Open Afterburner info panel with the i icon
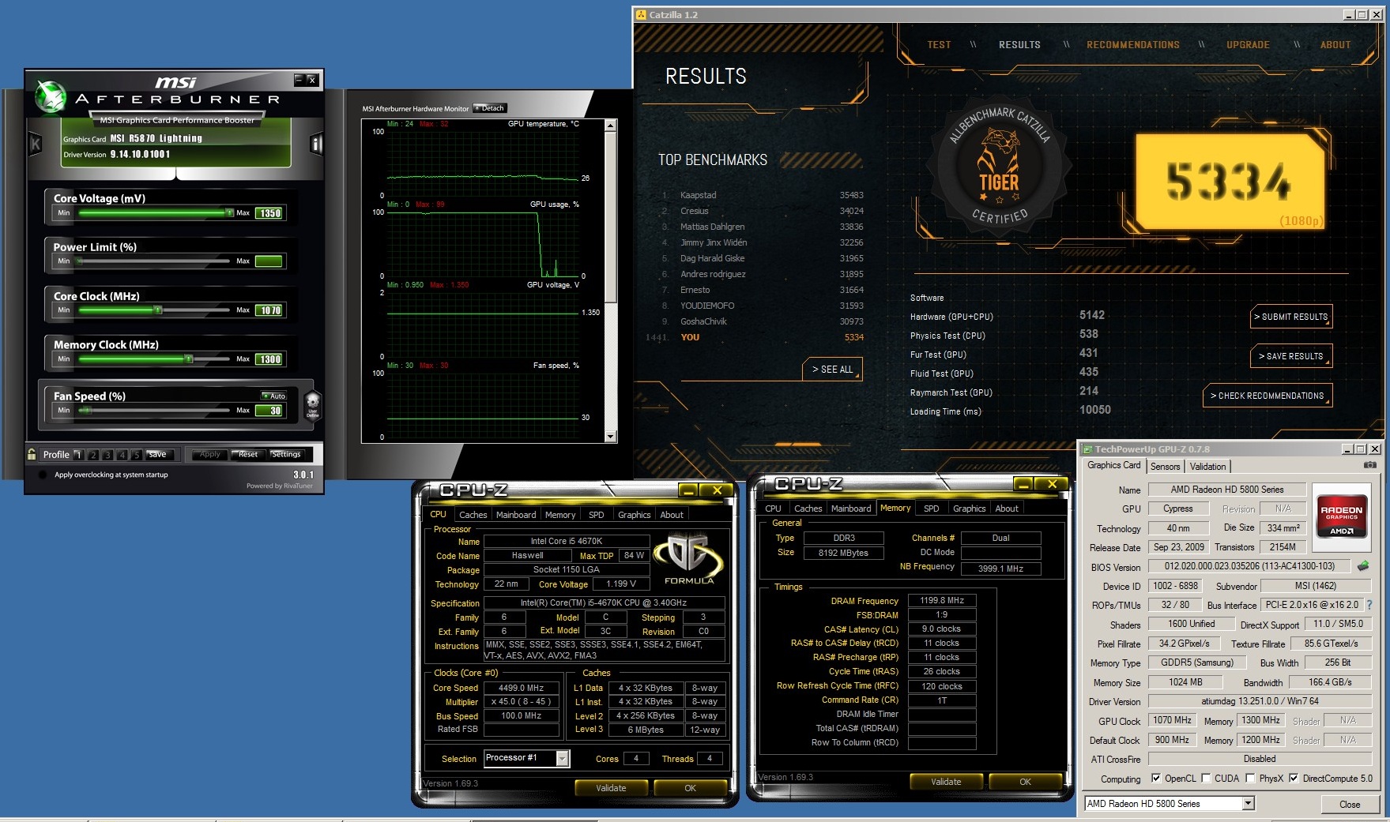This screenshot has width=1390, height=822. [316, 144]
